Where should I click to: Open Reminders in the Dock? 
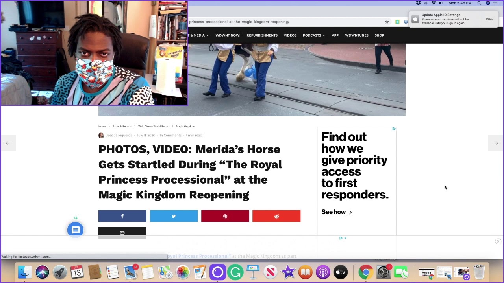click(x=112, y=272)
